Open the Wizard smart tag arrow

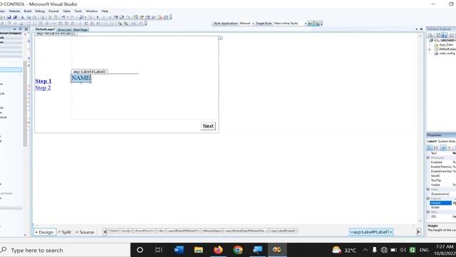tap(220, 38)
